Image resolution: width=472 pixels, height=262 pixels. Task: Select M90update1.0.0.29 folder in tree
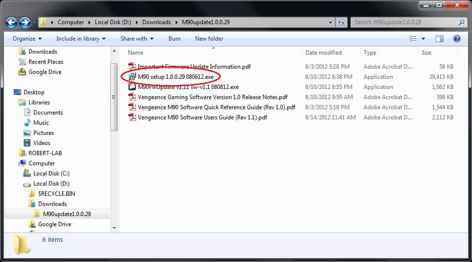[66, 214]
